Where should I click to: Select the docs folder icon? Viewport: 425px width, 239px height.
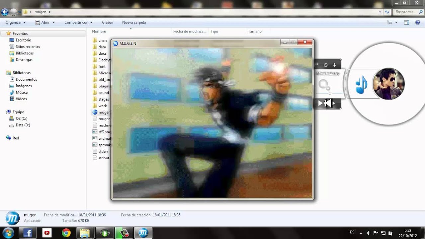(95, 53)
